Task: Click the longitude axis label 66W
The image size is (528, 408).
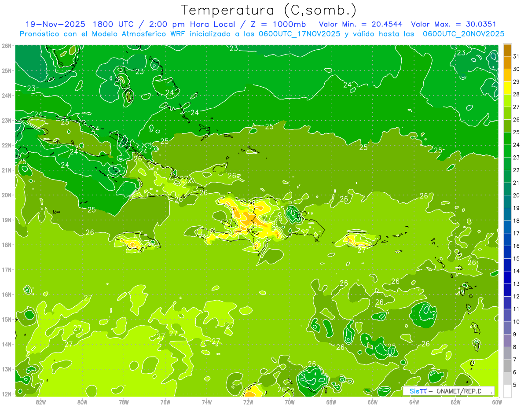Action: point(372,401)
